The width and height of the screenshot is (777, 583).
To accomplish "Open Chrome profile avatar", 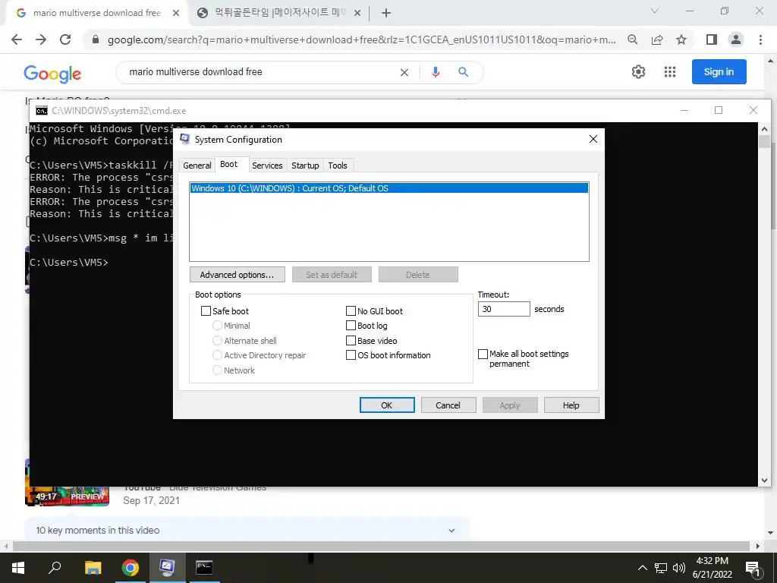I will click(736, 39).
